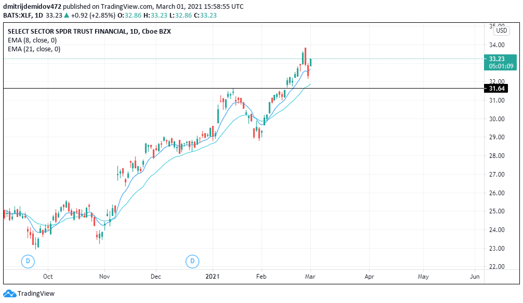This screenshot has width=523, height=303.
Task: Click the 23.00 price axis label
Action: (497, 249)
